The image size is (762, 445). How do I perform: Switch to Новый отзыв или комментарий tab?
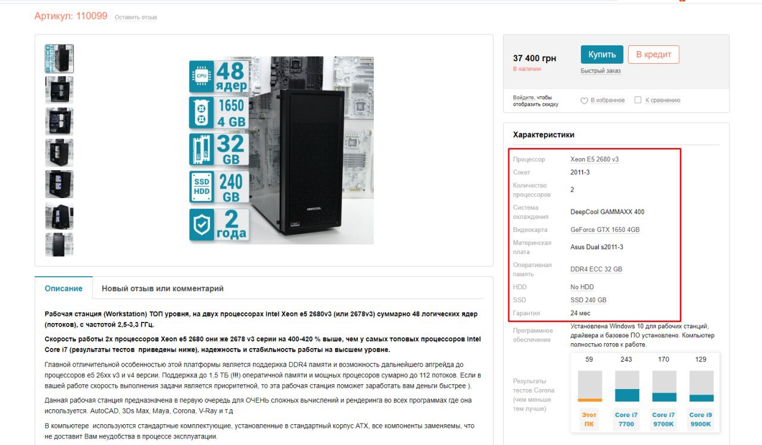coord(163,289)
